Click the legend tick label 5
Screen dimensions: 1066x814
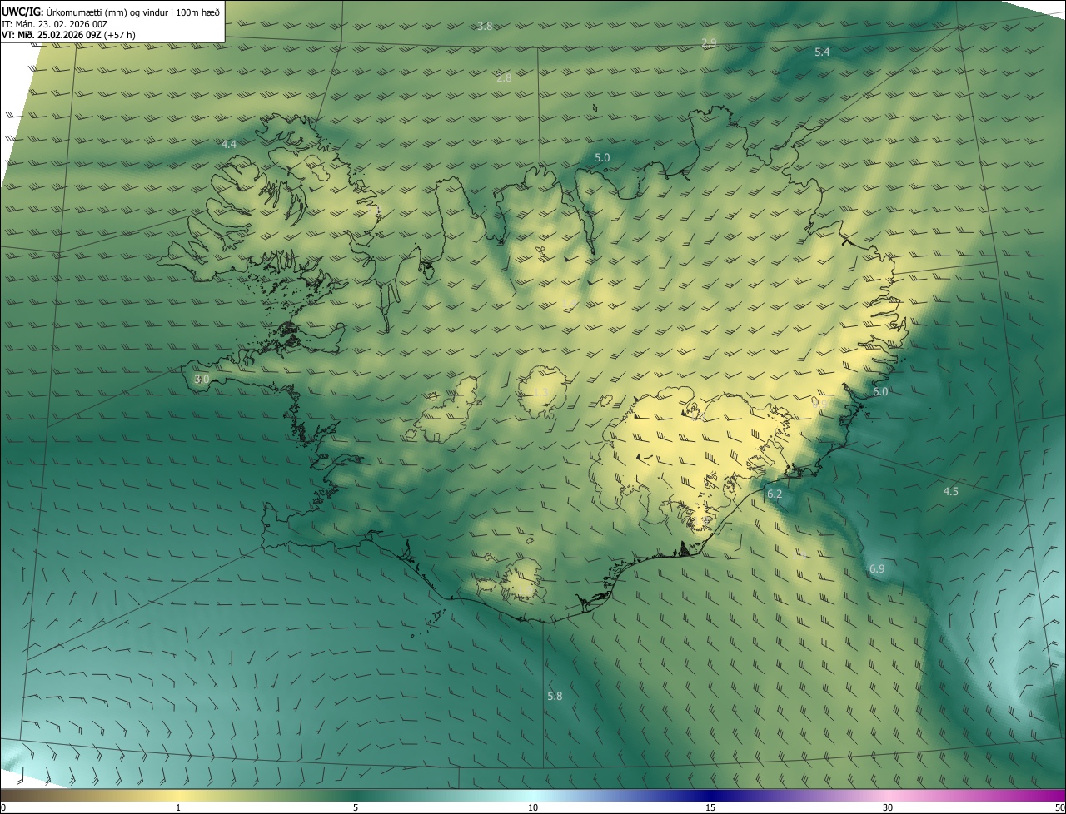(356, 808)
